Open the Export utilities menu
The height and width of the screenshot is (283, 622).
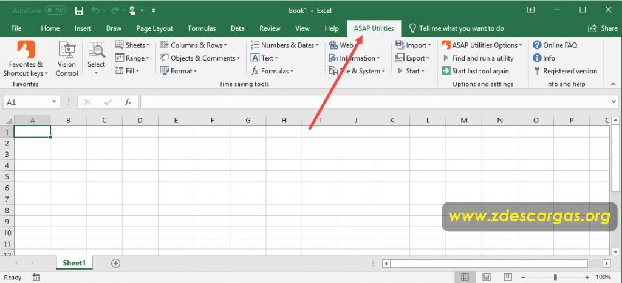(412, 58)
